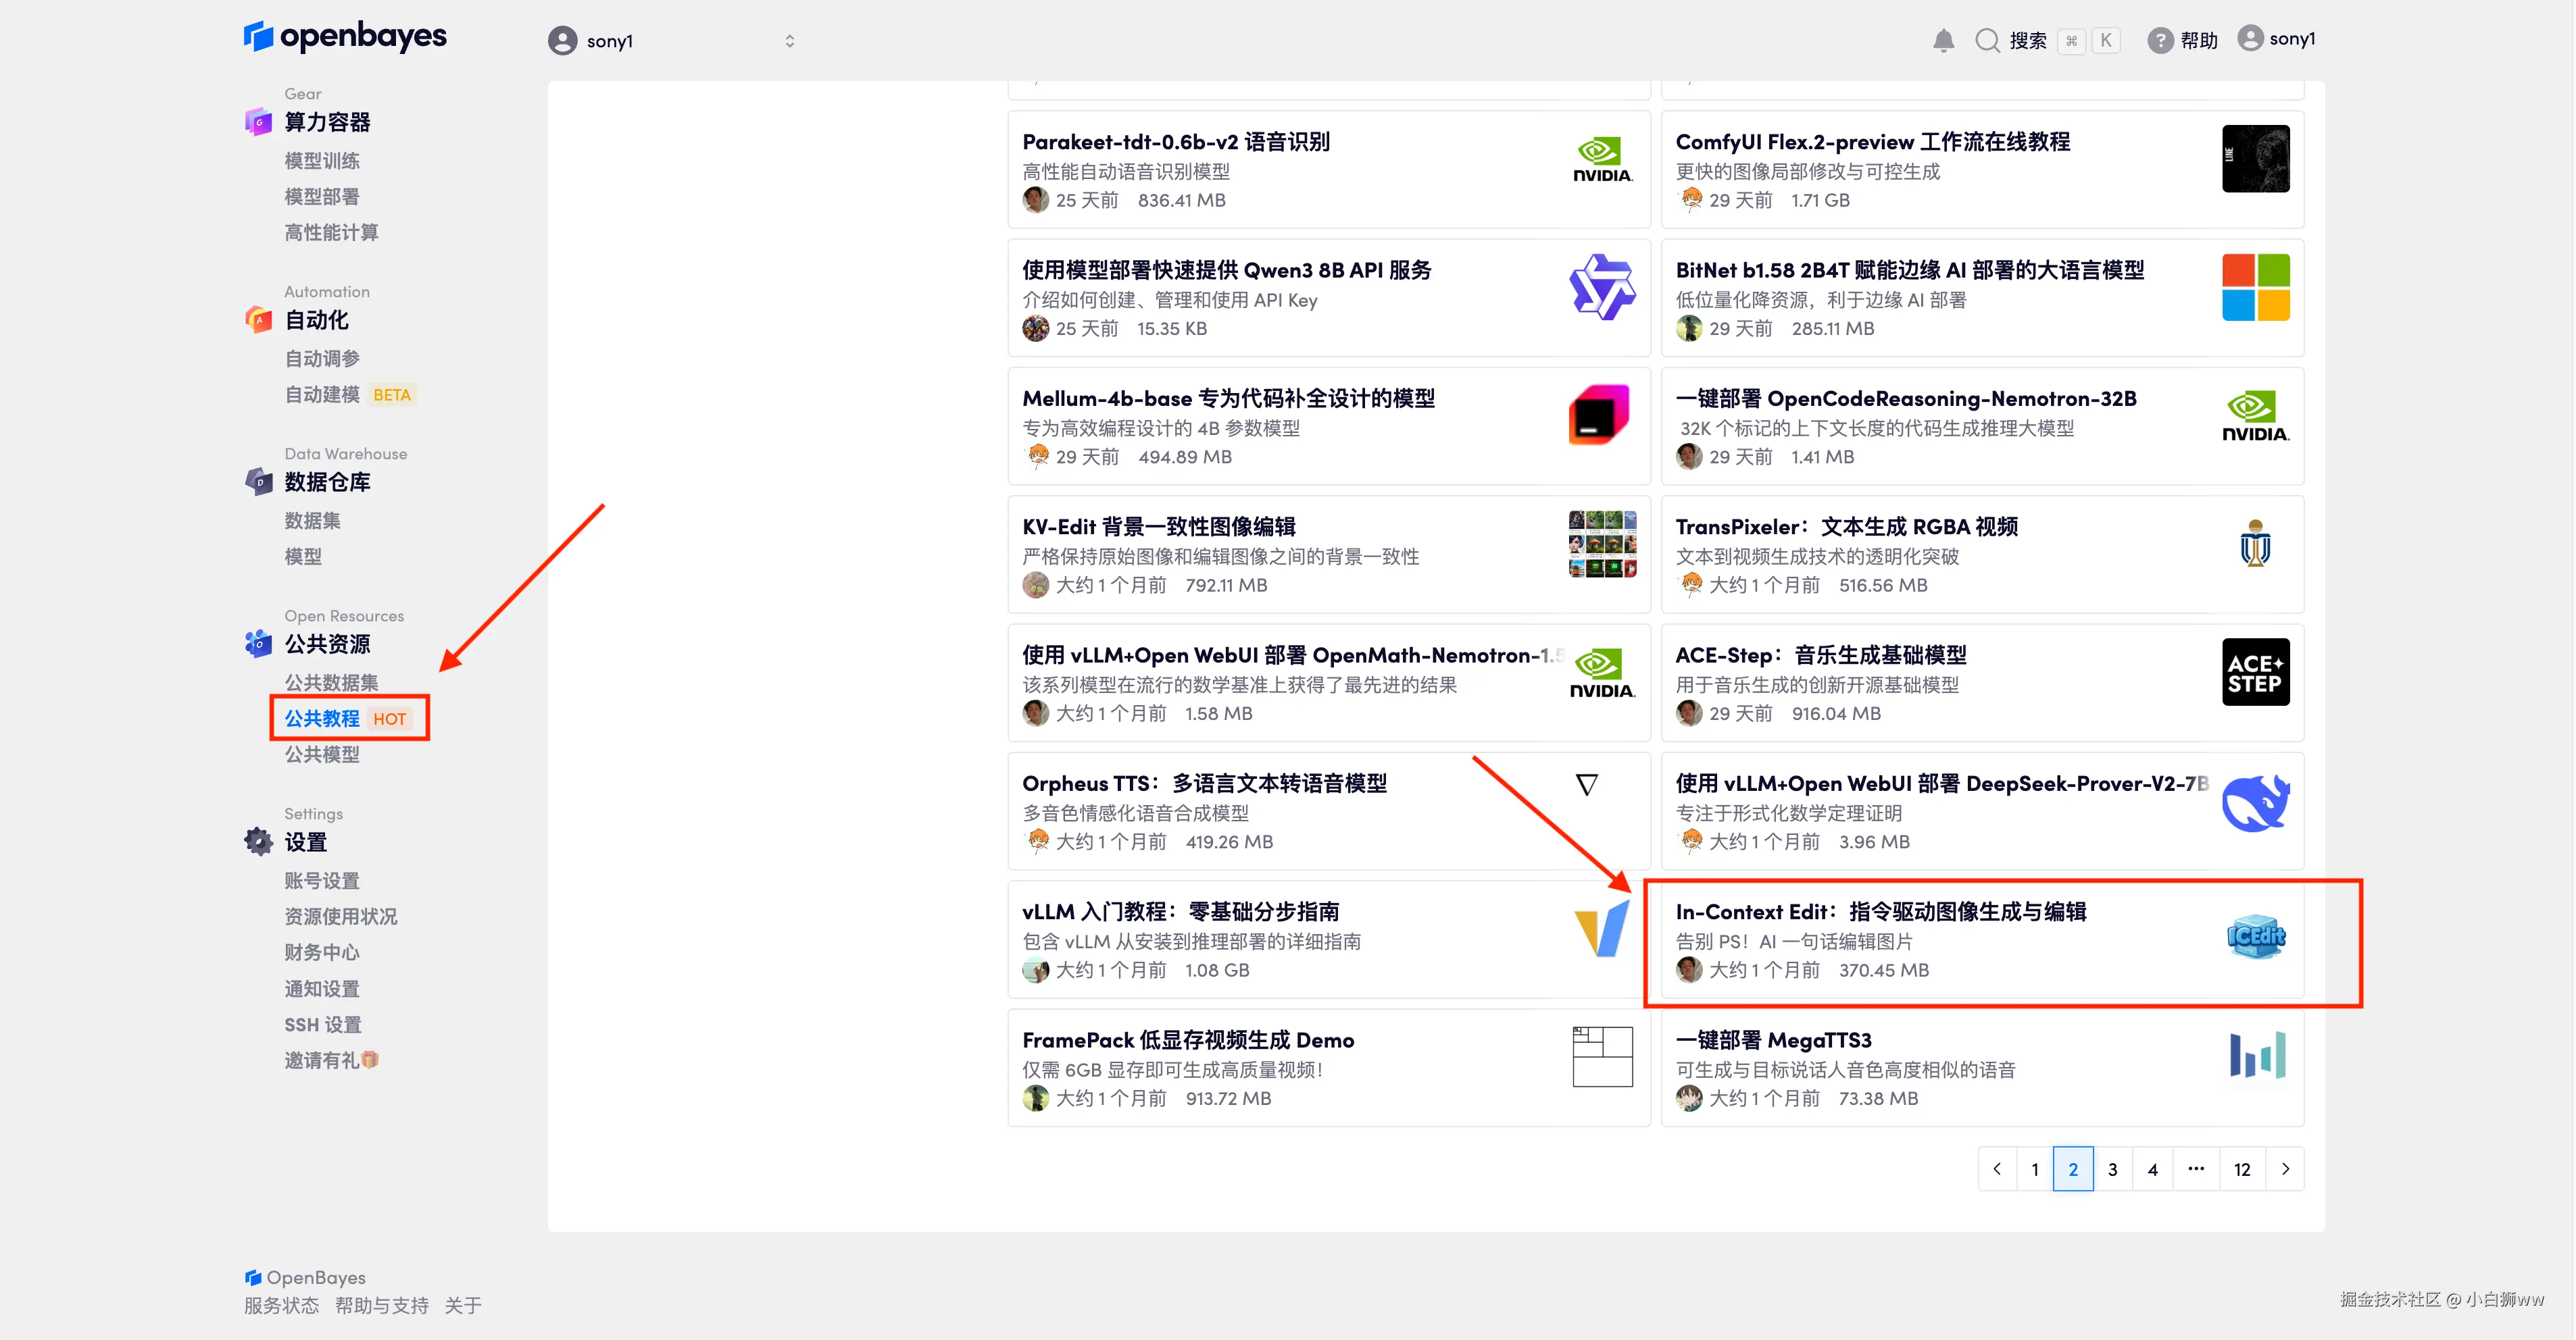Click the Settings gear icon in sidebar
This screenshot has width=2576, height=1340.
259,842
